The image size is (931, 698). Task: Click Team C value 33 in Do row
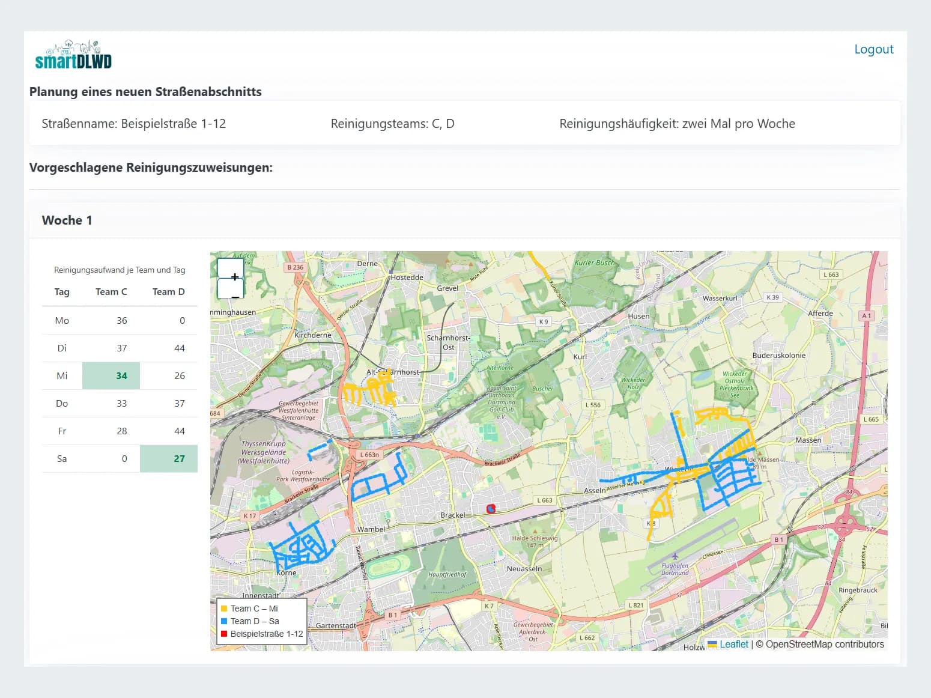(x=122, y=404)
